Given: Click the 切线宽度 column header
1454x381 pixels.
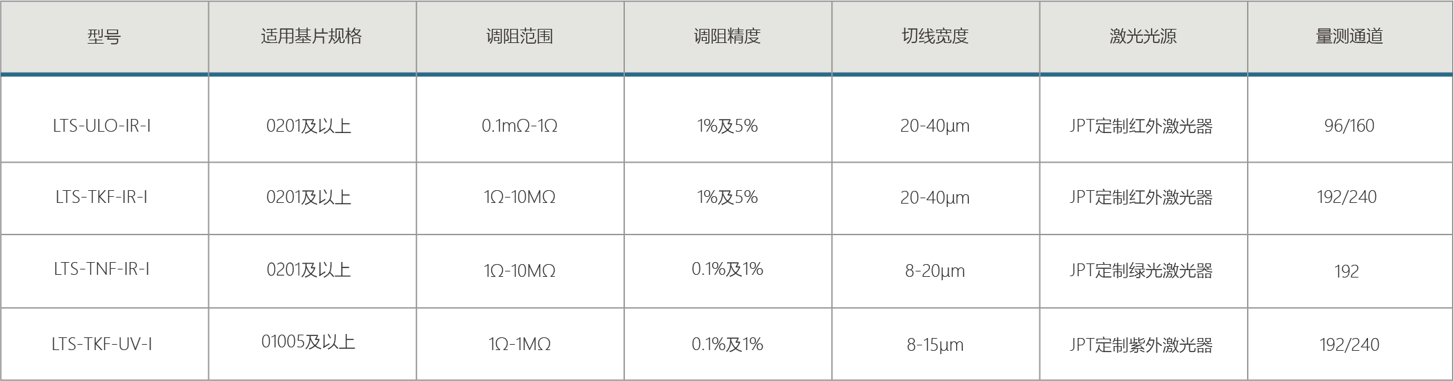Looking at the screenshot, I should 935,36.
